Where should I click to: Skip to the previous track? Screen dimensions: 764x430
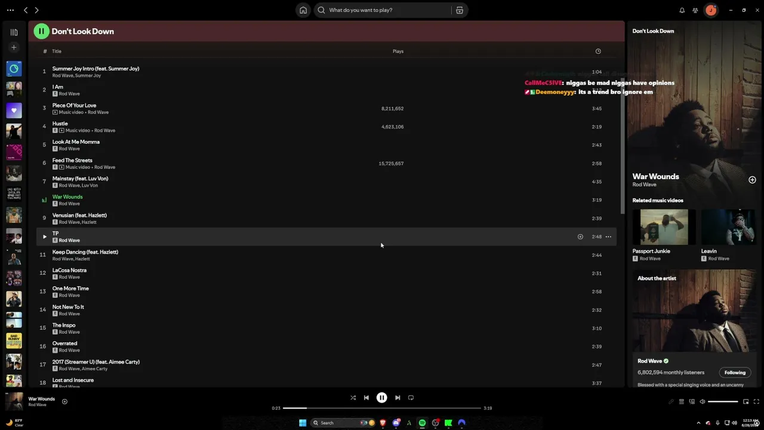coord(366,398)
